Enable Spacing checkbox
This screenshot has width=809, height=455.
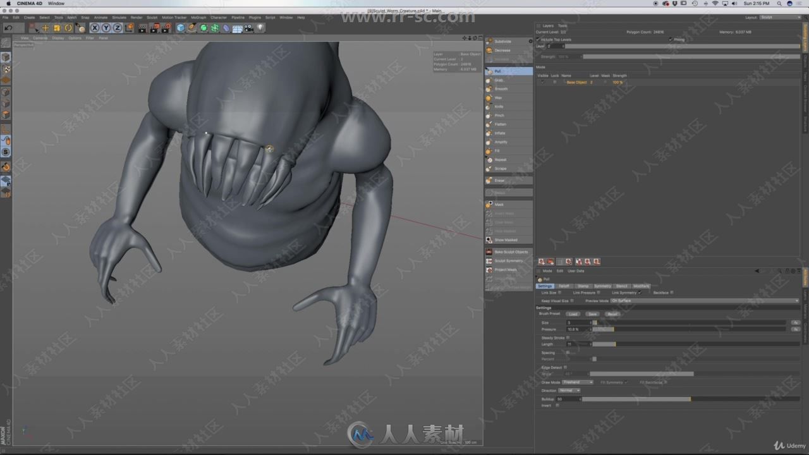click(x=568, y=353)
